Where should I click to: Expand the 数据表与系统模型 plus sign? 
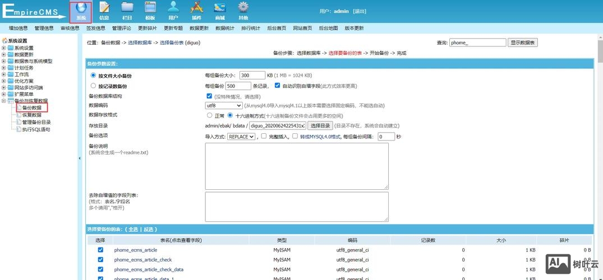coord(4,61)
